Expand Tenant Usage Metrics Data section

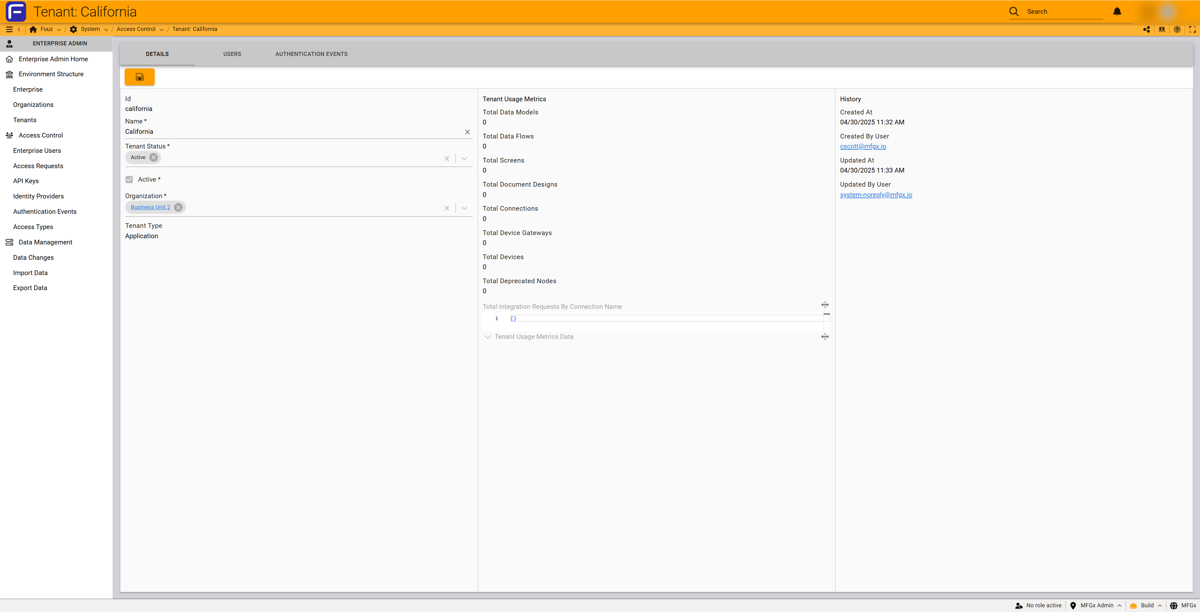coord(488,337)
